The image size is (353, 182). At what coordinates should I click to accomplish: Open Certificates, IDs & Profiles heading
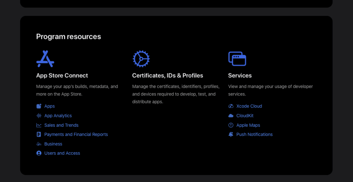tap(168, 76)
